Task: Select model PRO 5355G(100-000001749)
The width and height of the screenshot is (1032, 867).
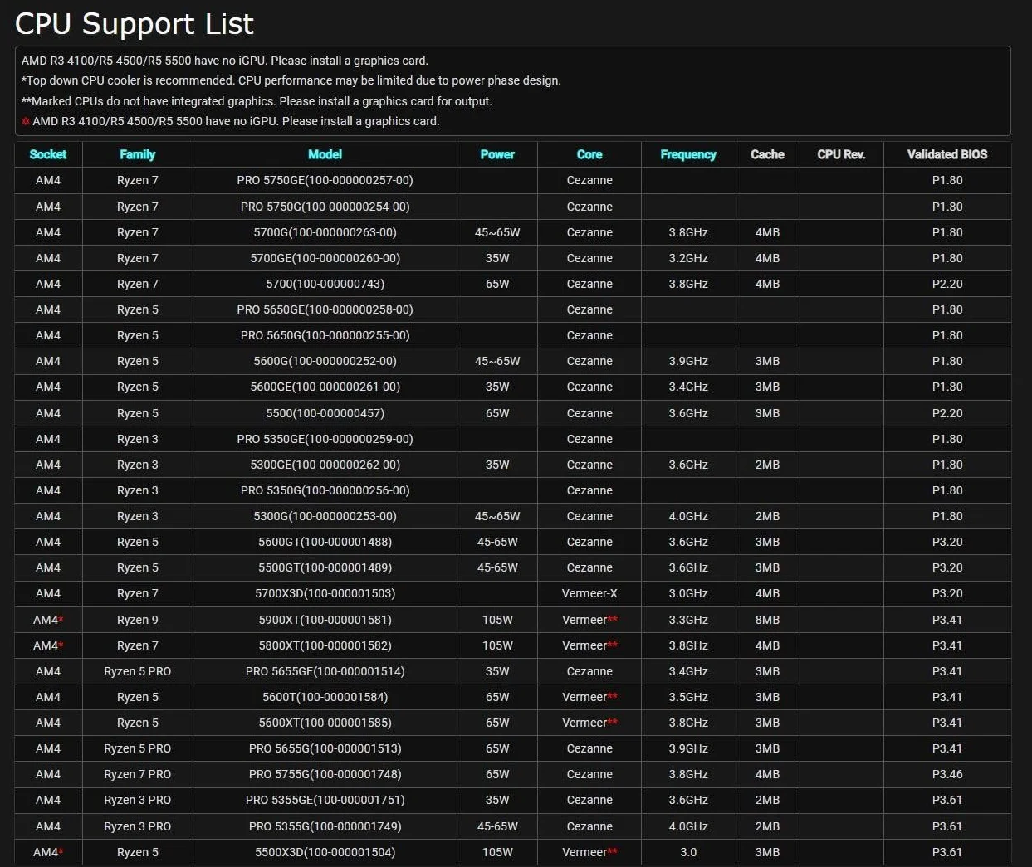Action: (x=325, y=826)
